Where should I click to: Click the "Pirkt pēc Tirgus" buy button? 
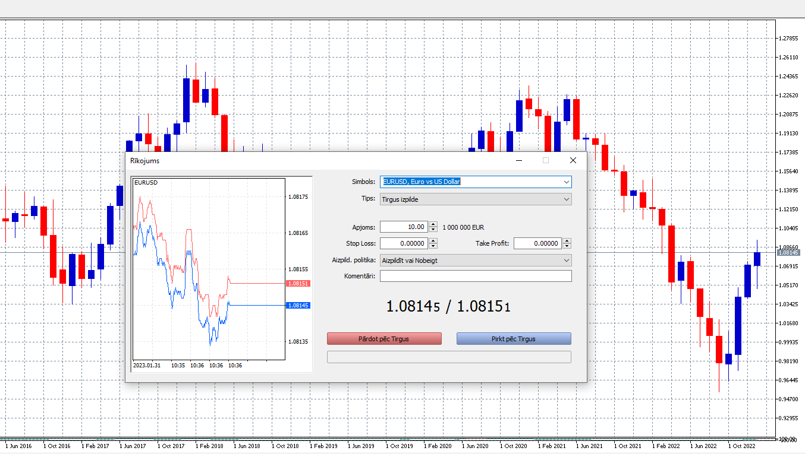tap(514, 339)
